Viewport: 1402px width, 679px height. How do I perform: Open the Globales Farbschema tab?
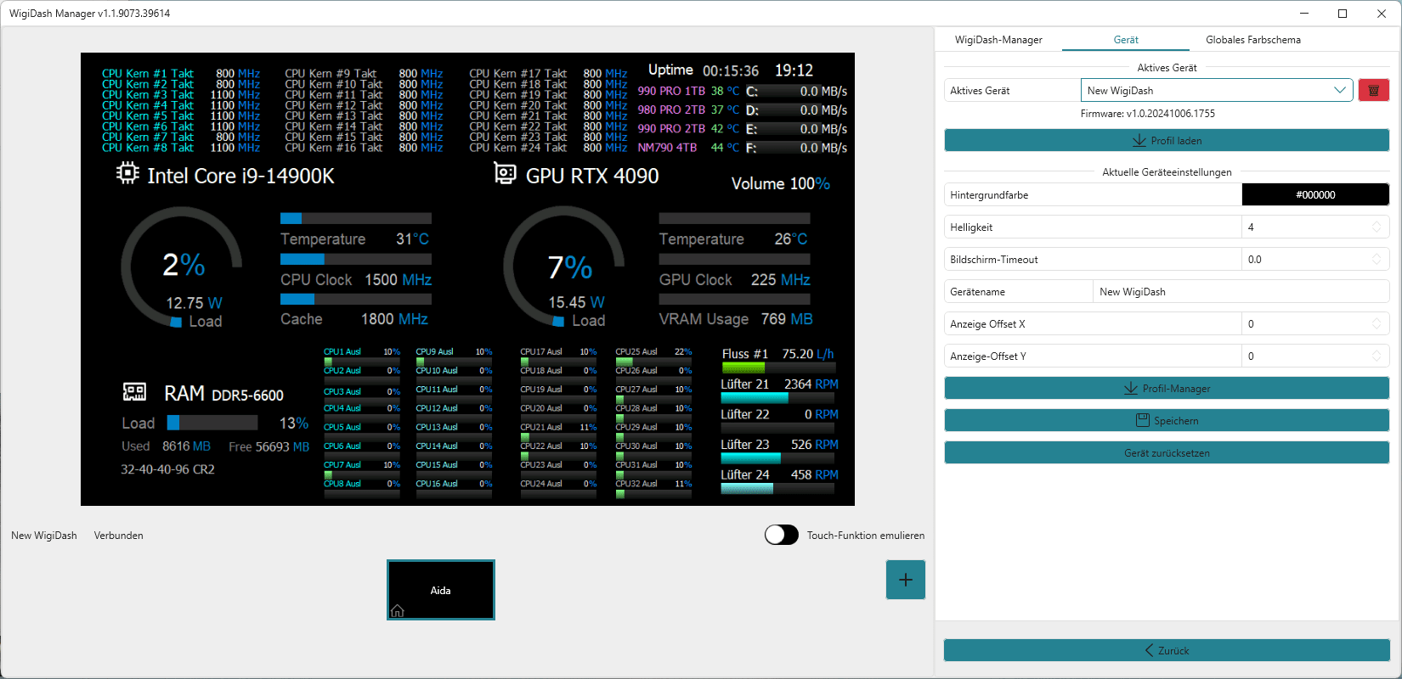(1253, 40)
